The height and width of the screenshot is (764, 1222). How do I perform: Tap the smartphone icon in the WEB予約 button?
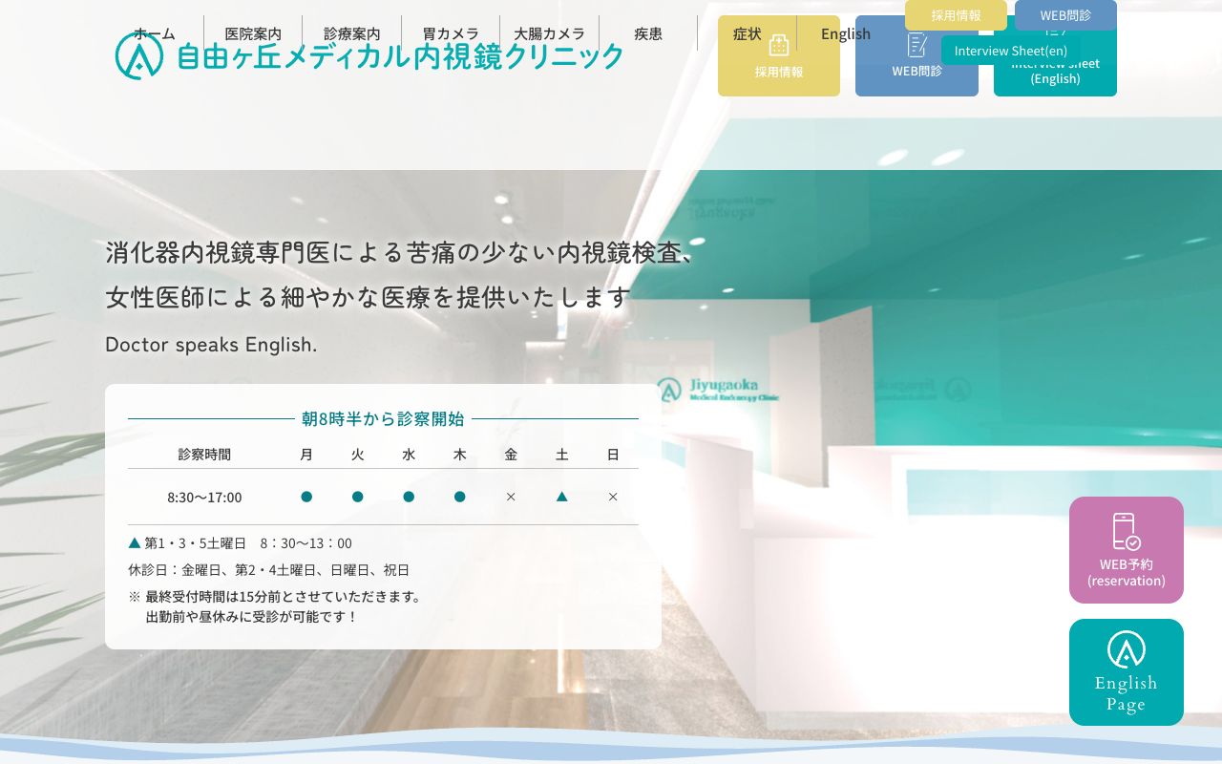click(1127, 531)
